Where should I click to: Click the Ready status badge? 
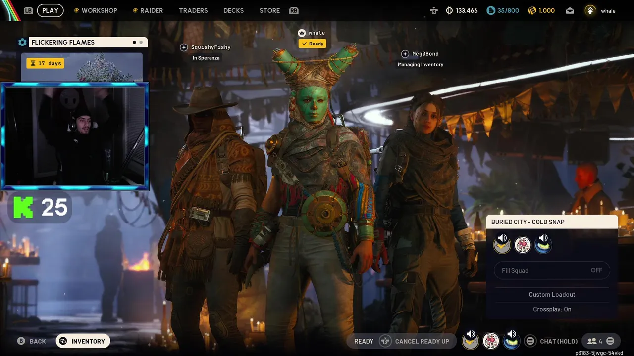pos(312,44)
